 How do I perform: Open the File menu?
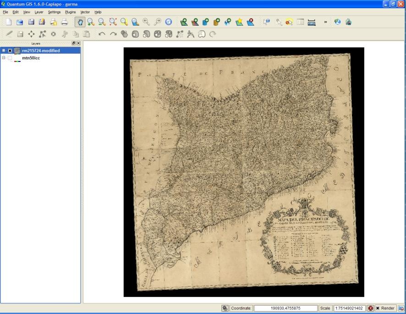tap(5, 12)
